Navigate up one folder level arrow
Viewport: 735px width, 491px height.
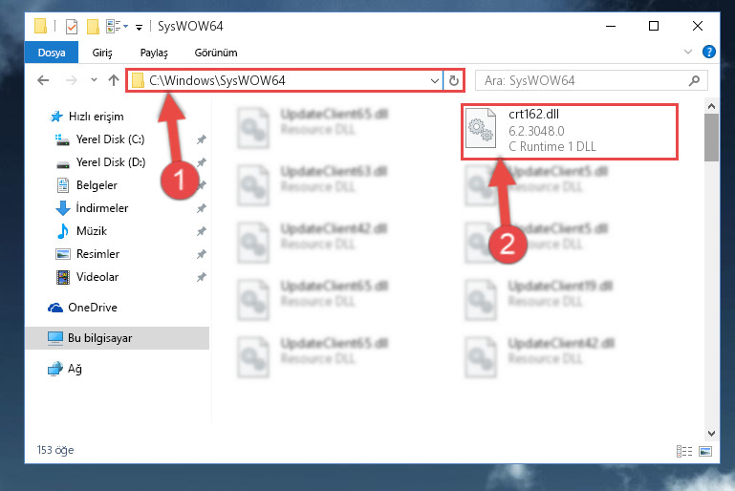click(x=114, y=80)
